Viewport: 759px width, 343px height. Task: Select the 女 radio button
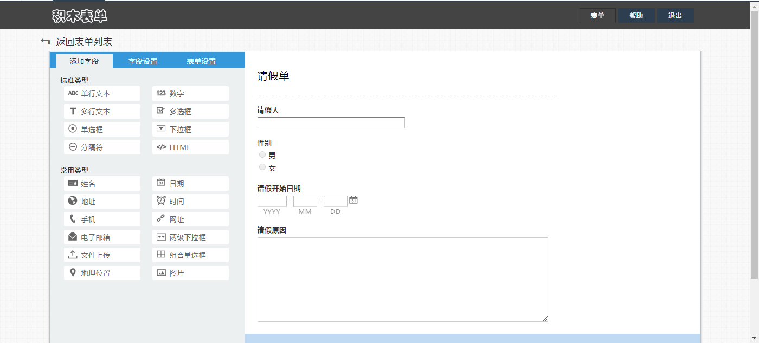pos(262,167)
